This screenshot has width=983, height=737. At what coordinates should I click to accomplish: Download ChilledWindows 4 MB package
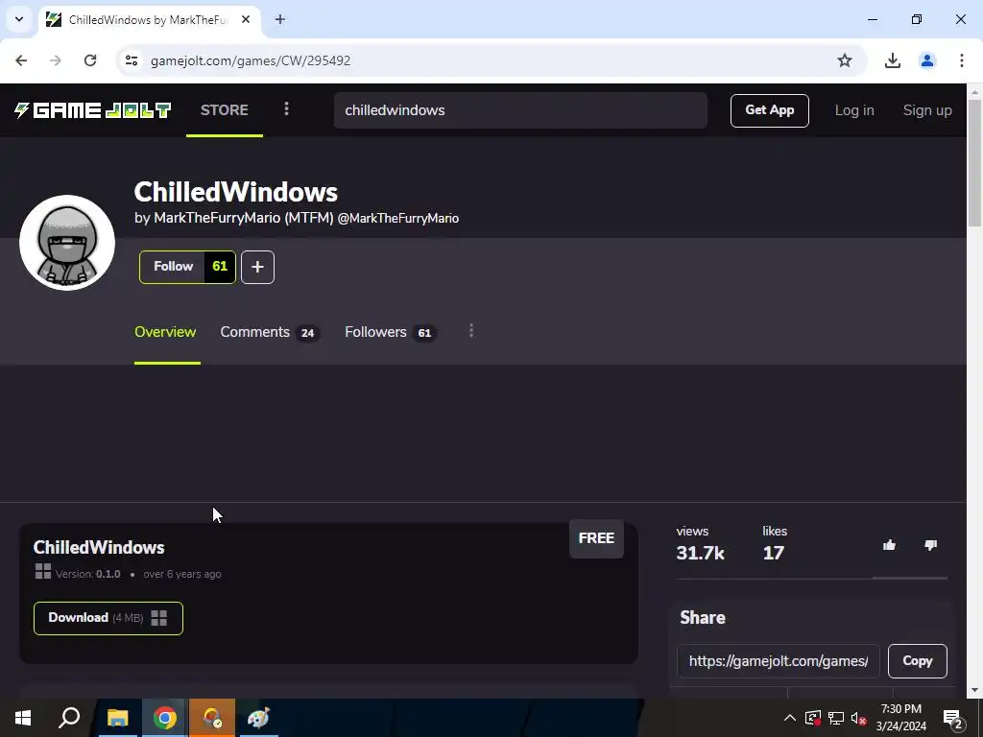108,618
